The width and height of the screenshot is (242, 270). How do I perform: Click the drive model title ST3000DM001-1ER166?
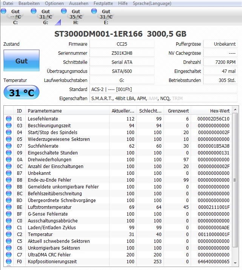tap(98, 34)
